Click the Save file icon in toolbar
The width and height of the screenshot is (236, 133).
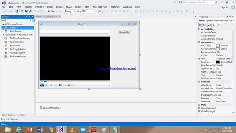click(27, 11)
